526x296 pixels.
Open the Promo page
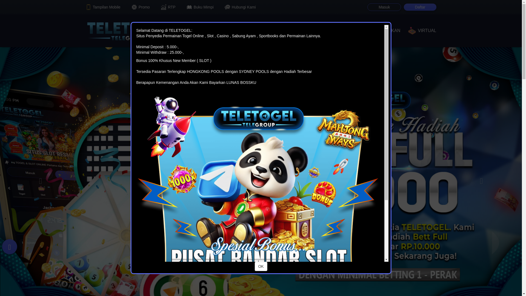tap(141, 7)
